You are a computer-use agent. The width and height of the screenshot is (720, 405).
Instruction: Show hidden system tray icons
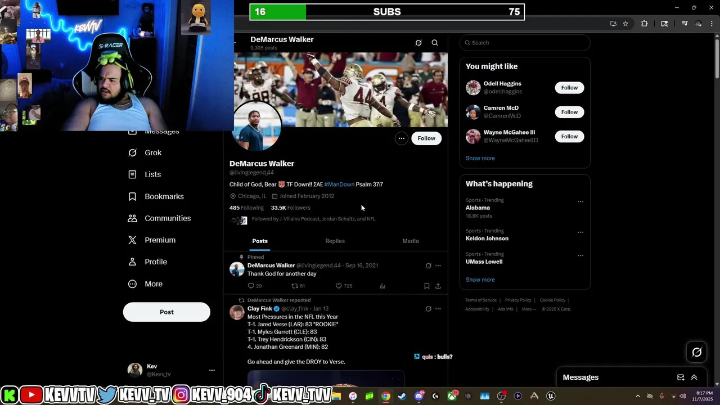tap(637, 396)
